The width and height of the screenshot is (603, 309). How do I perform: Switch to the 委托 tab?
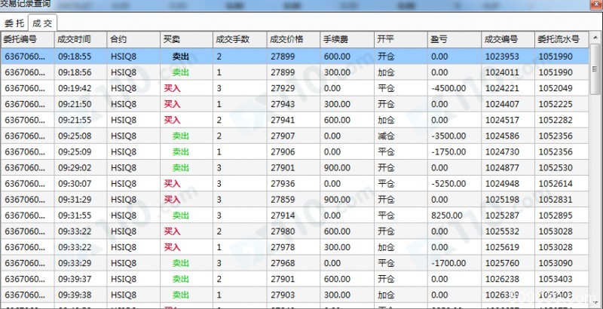pyautogui.click(x=14, y=23)
